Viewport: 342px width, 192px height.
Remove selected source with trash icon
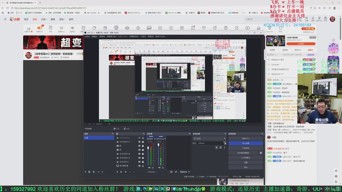[121, 172]
